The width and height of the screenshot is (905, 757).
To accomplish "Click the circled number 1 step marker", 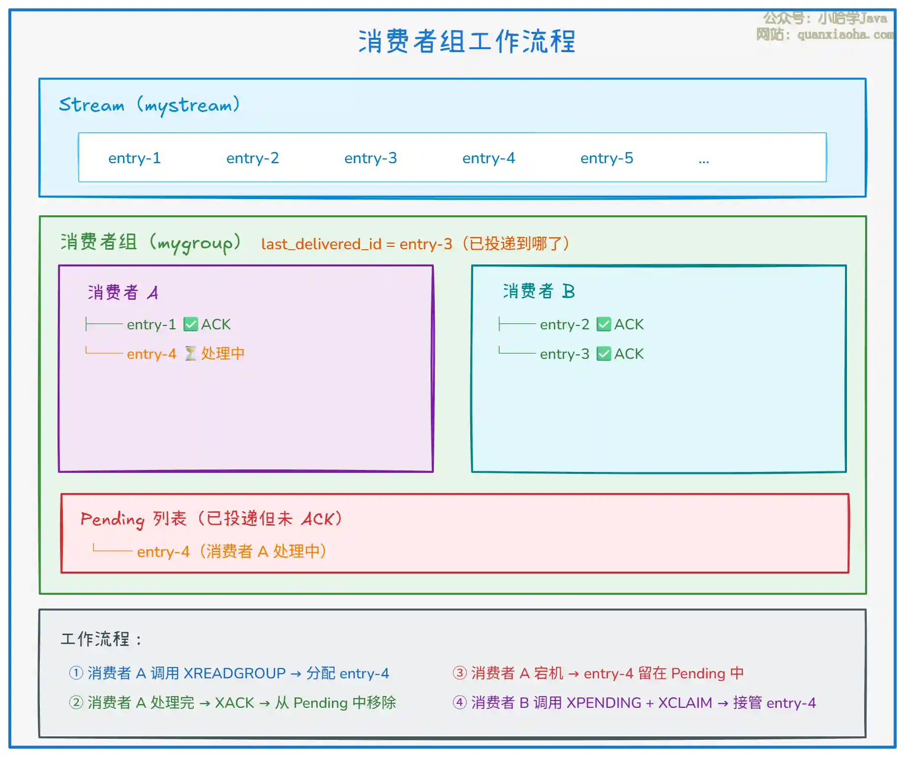I will pos(76,673).
